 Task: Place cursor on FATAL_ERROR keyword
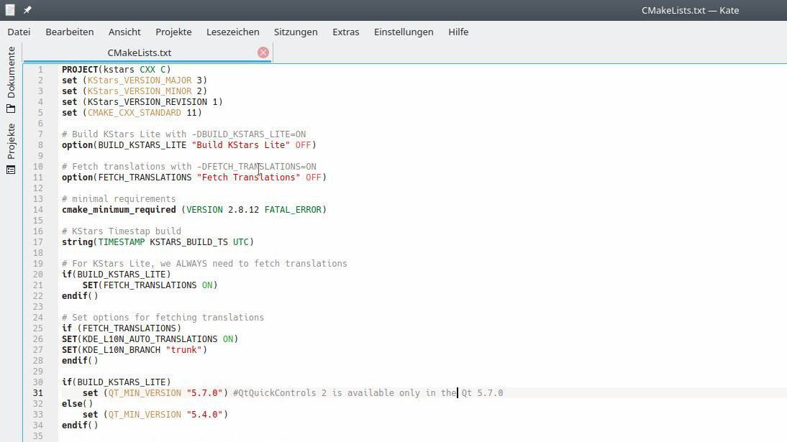point(293,210)
